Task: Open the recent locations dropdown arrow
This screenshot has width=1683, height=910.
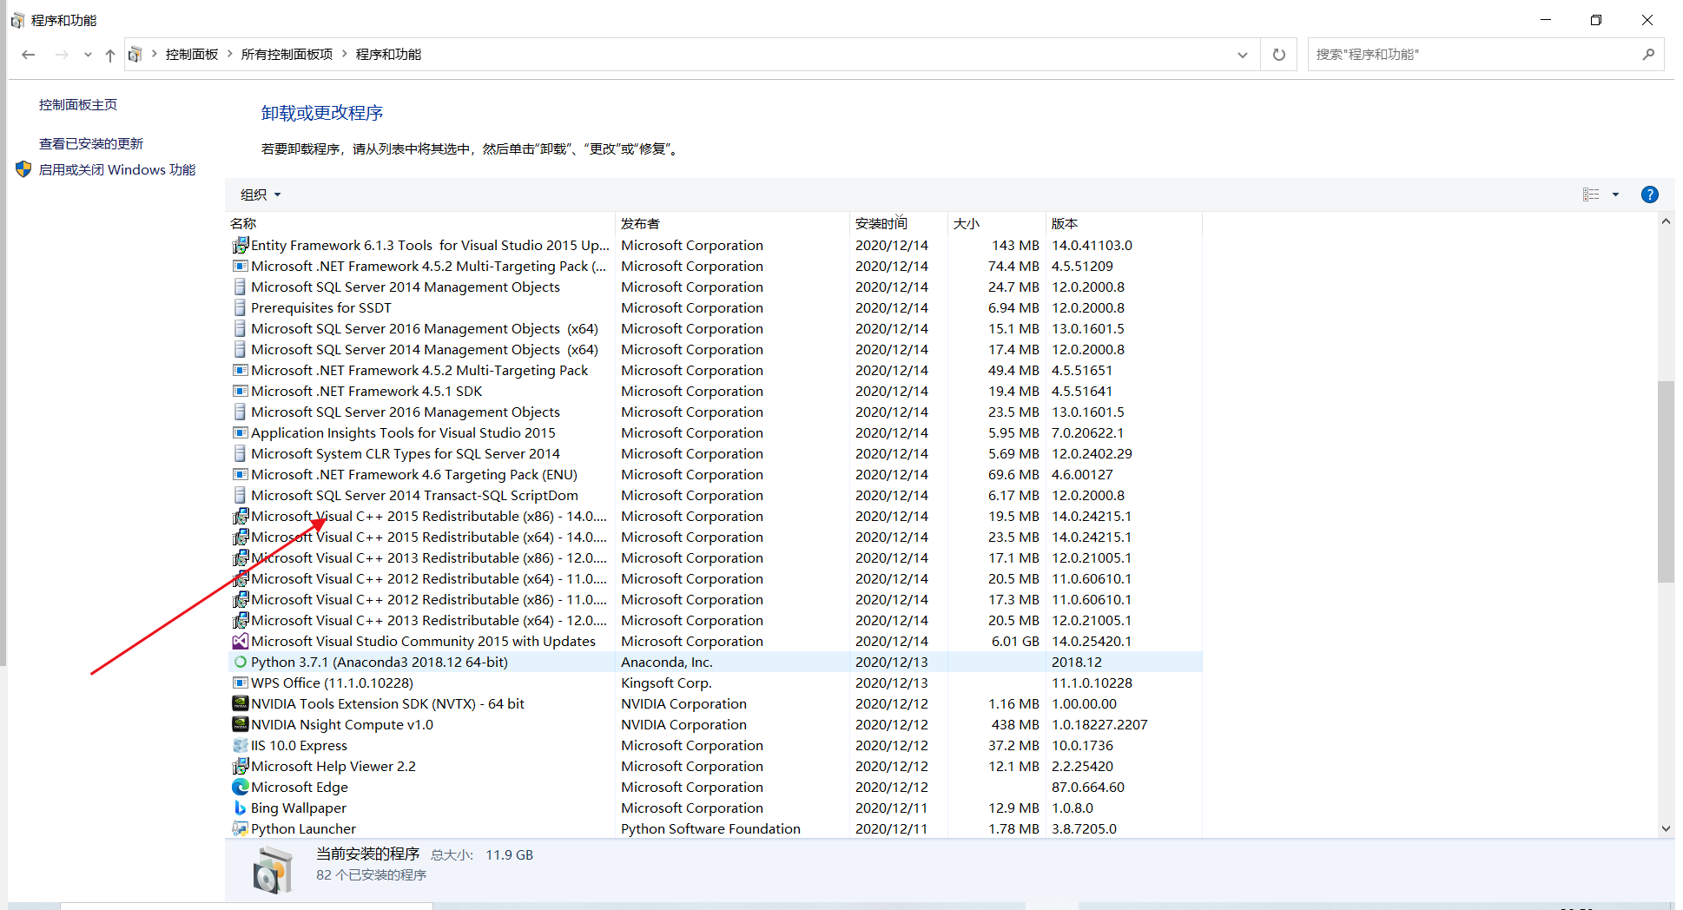Action: coord(88,55)
